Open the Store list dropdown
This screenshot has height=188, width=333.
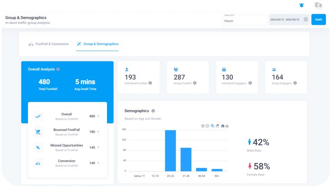coord(245,20)
